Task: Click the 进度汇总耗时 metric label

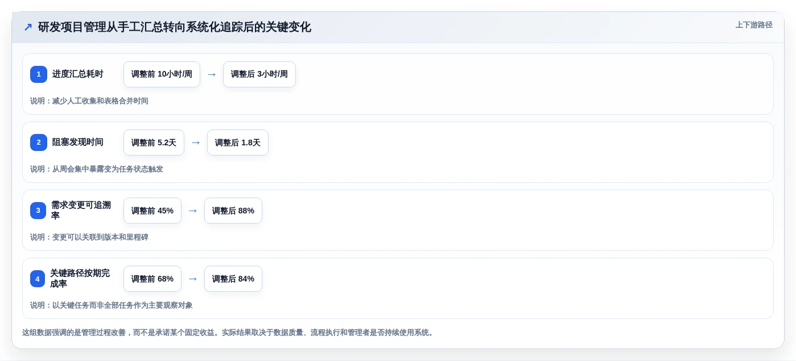Action: pos(78,74)
